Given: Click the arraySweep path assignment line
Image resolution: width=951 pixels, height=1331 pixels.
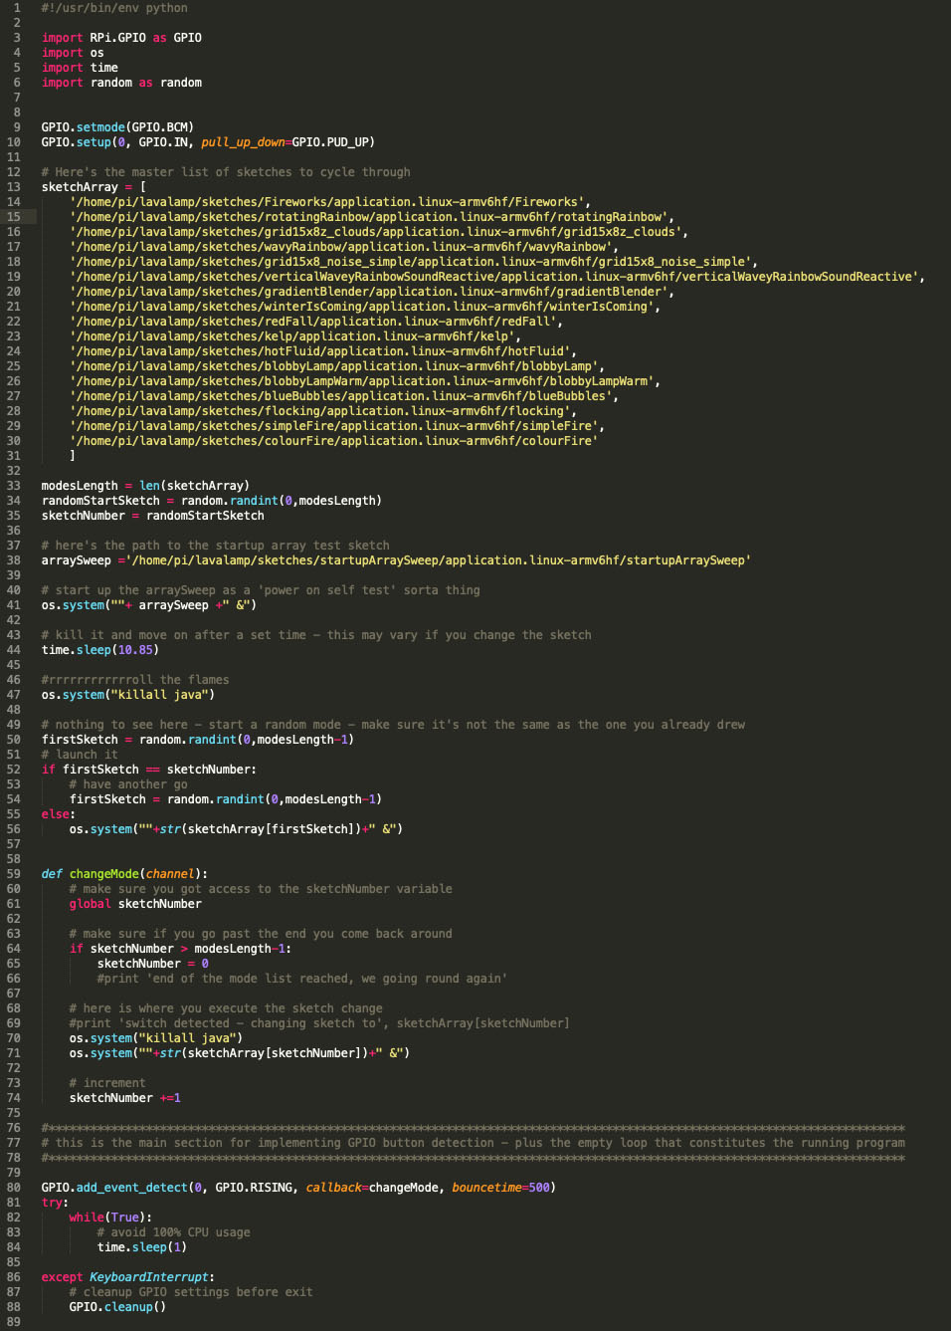Looking at the screenshot, I should tap(395, 560).
